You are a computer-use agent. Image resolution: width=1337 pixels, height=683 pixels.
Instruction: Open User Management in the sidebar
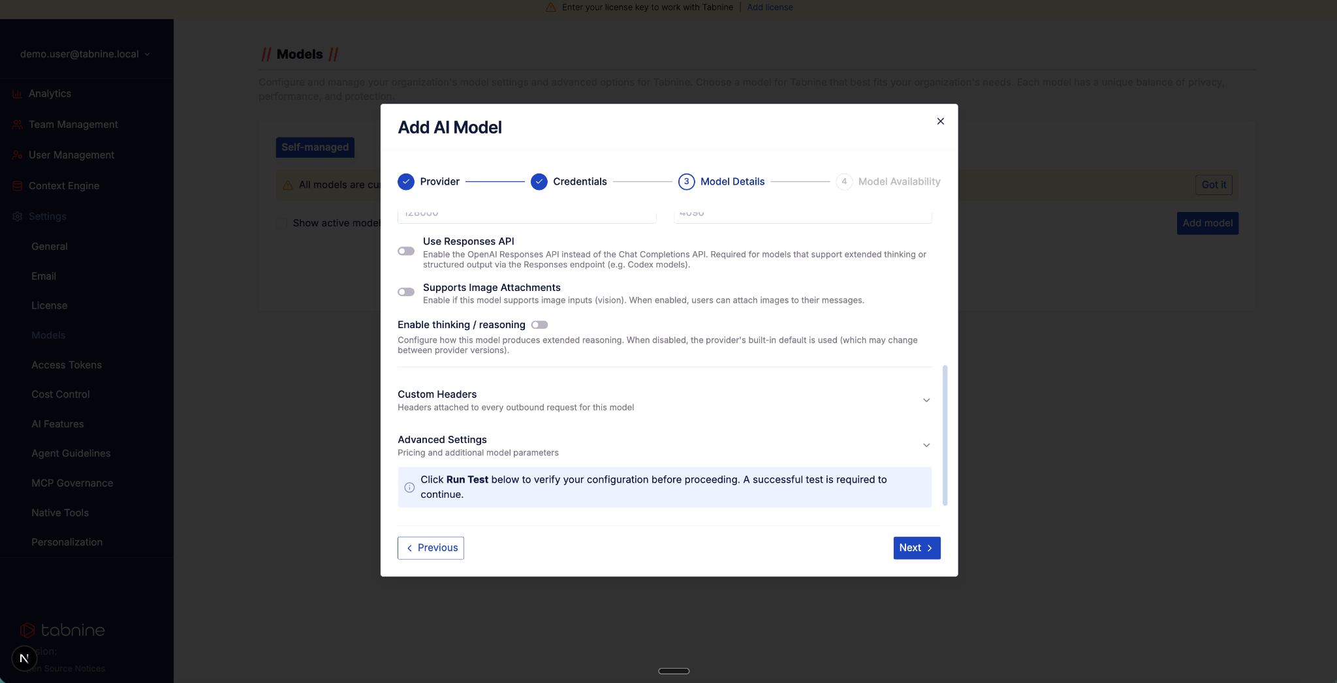point(71,155)
